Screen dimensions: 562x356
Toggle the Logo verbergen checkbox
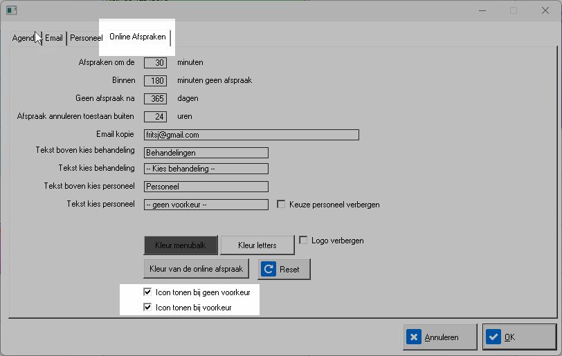(x=303, y=241)
